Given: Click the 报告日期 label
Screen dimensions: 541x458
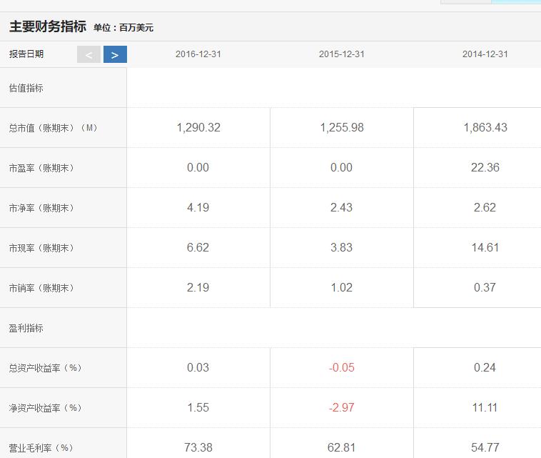Looking at the screenshot, I should point(26,54).
